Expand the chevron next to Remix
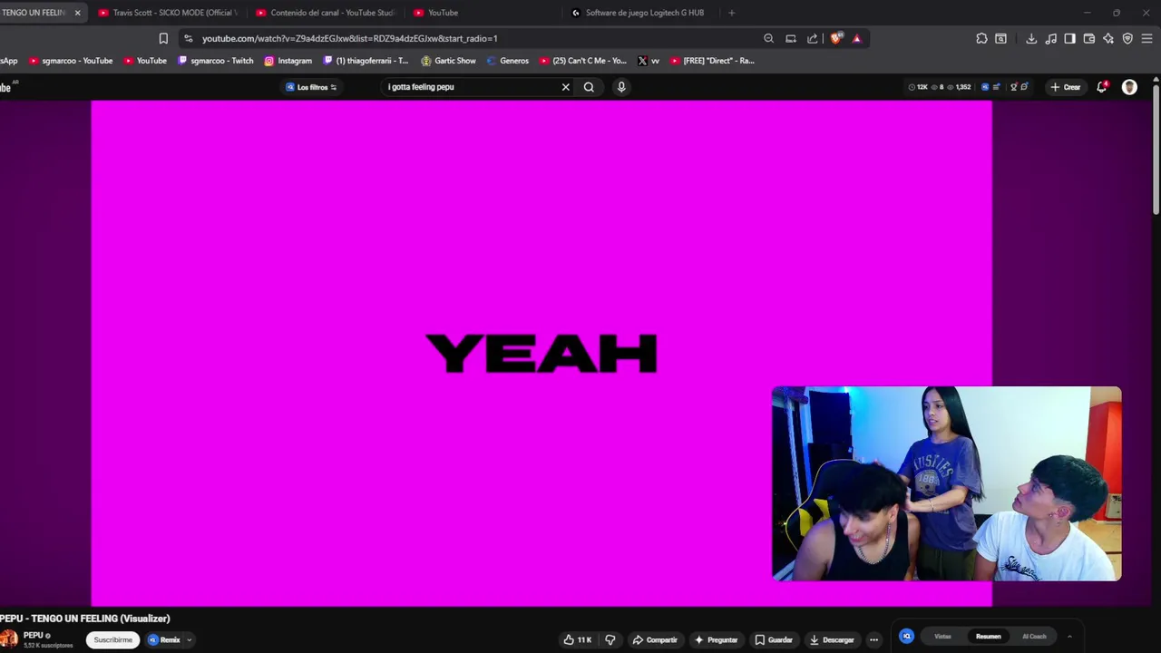This screenshot has width=1161, height=653. tap(189, 640)
